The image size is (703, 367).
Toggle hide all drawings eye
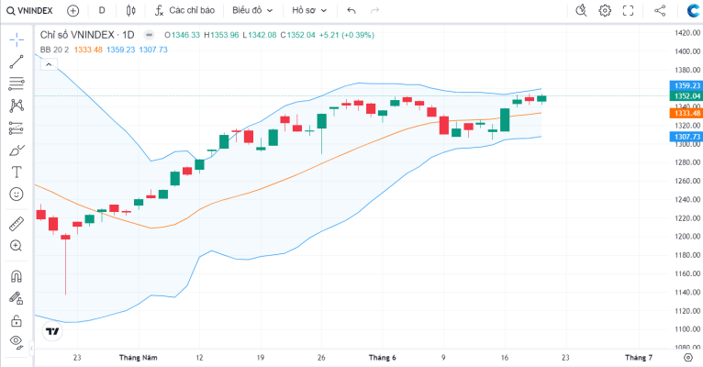point(17,342)
